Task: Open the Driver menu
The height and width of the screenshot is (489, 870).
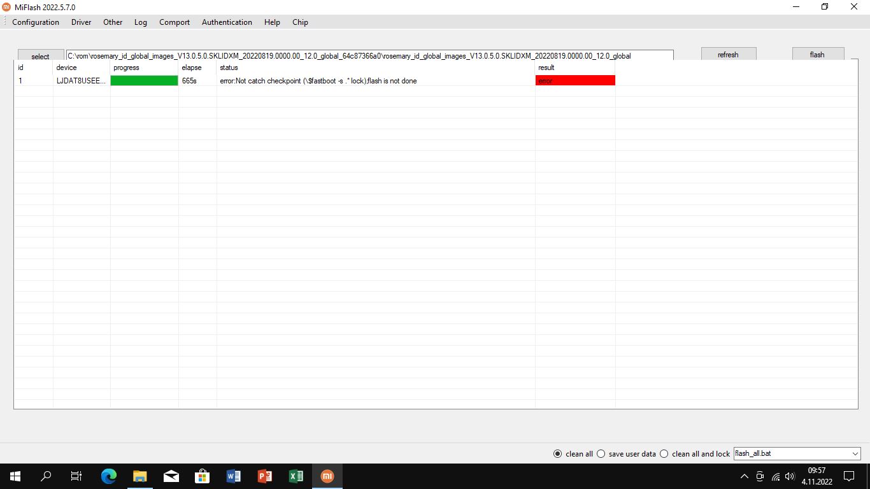Action: 82,22
